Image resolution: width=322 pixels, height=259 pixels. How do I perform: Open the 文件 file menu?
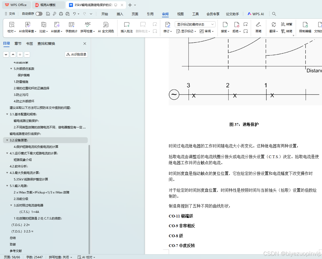pyautogui.click(x=10, y=14)
